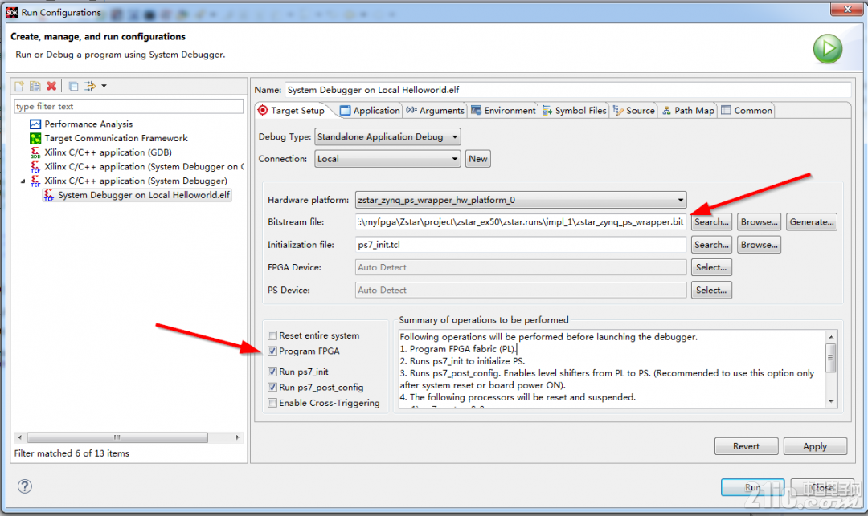Screen dimensions: 868x516
Task: Select Xilinx C/C++ application (GDB)
Action: [x=108, y=152]
